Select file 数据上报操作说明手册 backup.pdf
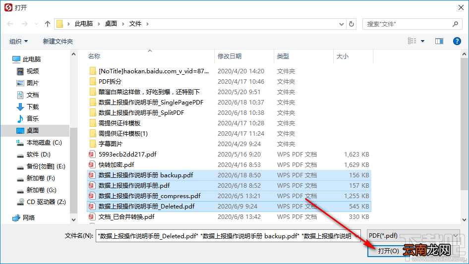The image size is (469, 264). click(229, 175)
